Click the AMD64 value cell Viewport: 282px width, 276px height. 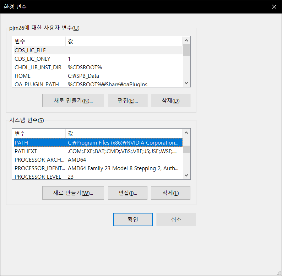click(77, 159)
